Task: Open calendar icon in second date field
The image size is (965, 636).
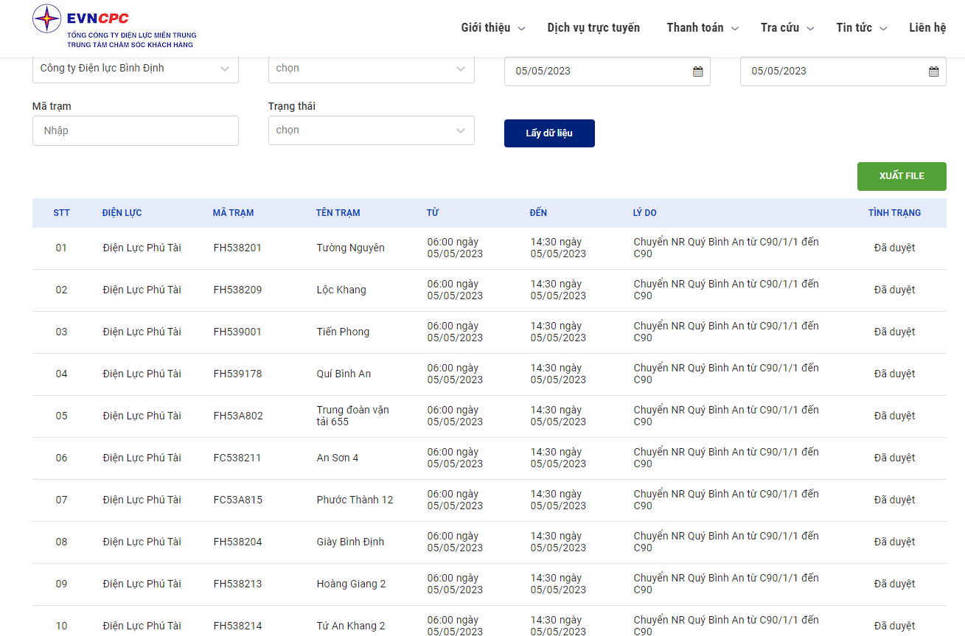Action: click(x=933, y=71)
